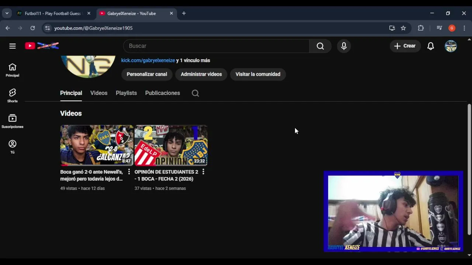
Task: Open media controls icon in toolbar
Action: click(x=439, y=28)
